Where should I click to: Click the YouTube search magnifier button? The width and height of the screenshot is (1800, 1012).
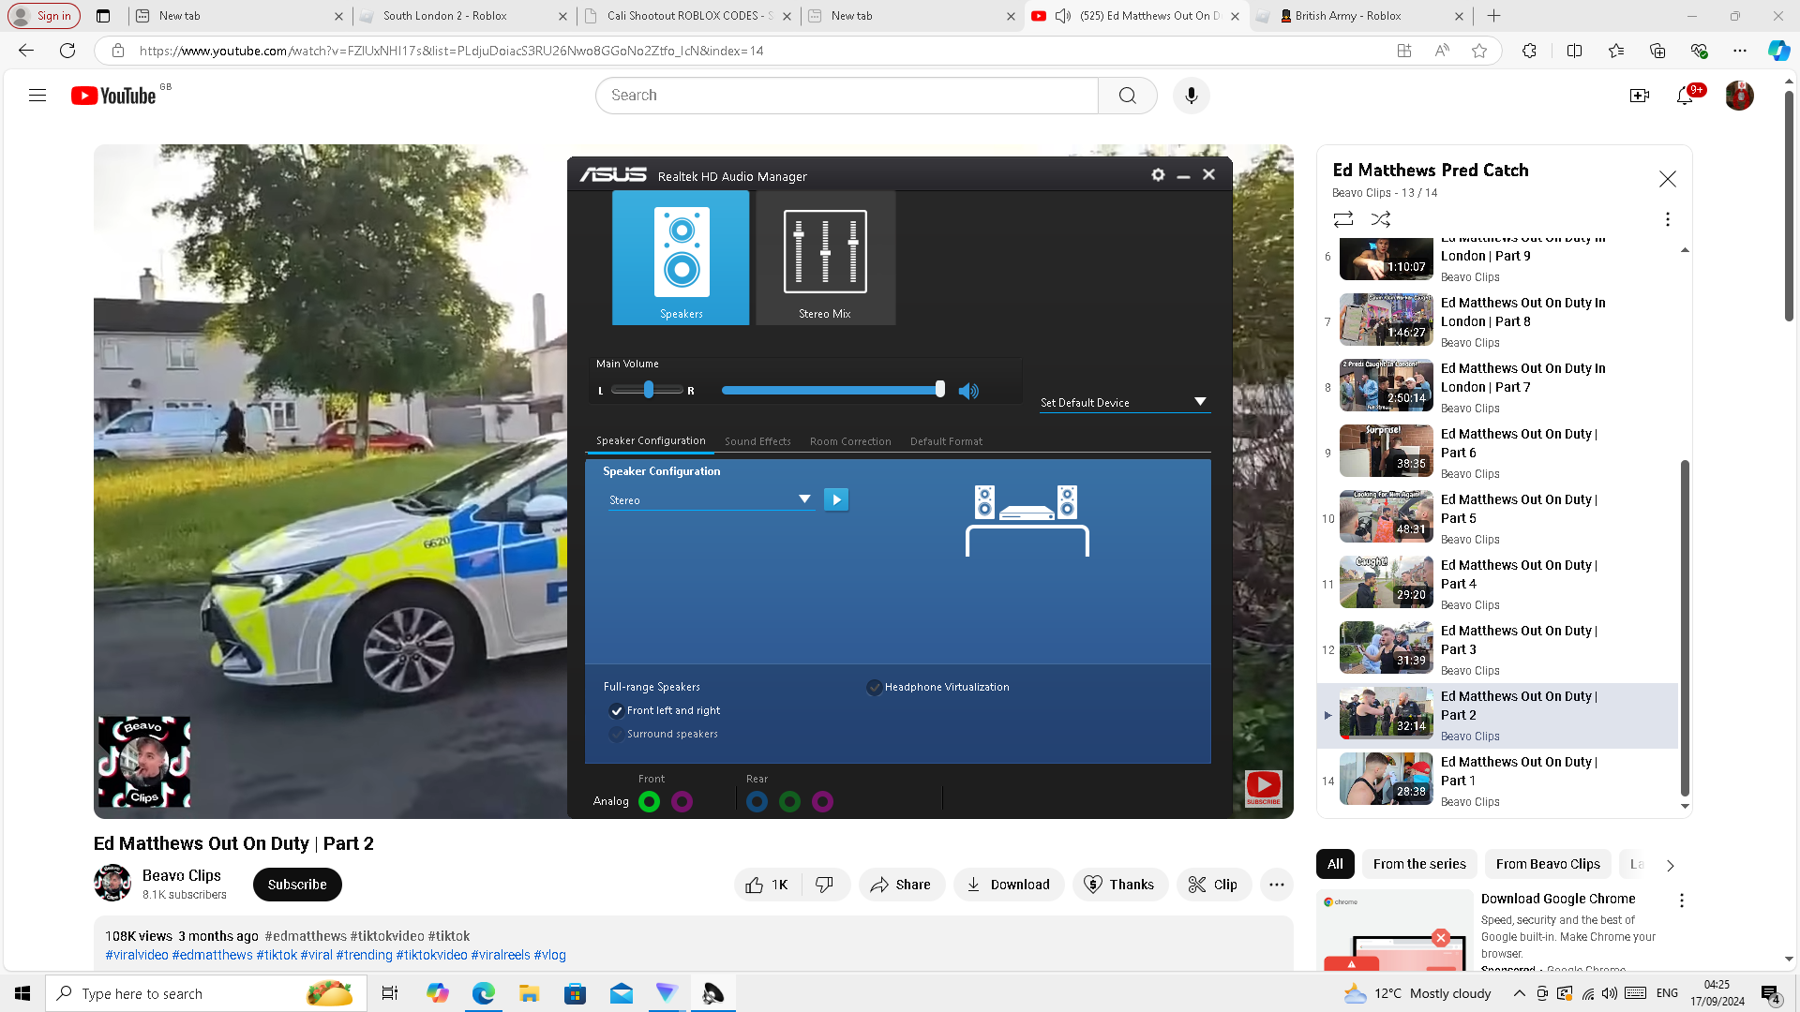(x=1128, y=96)
